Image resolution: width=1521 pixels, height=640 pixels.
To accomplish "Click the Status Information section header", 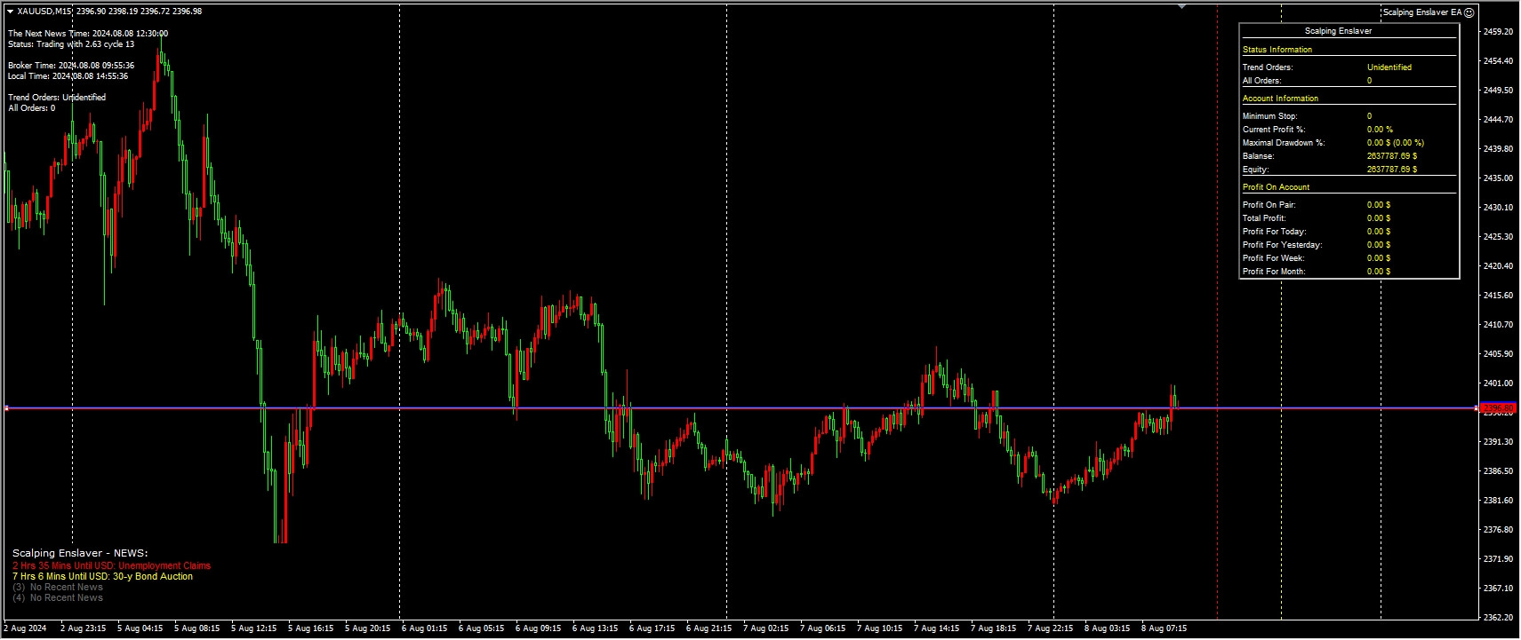I will (x=1277, y=50).
